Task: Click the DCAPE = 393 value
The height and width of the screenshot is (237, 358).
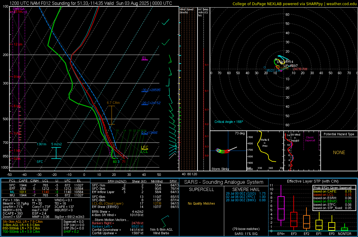Action: [12, 213]
